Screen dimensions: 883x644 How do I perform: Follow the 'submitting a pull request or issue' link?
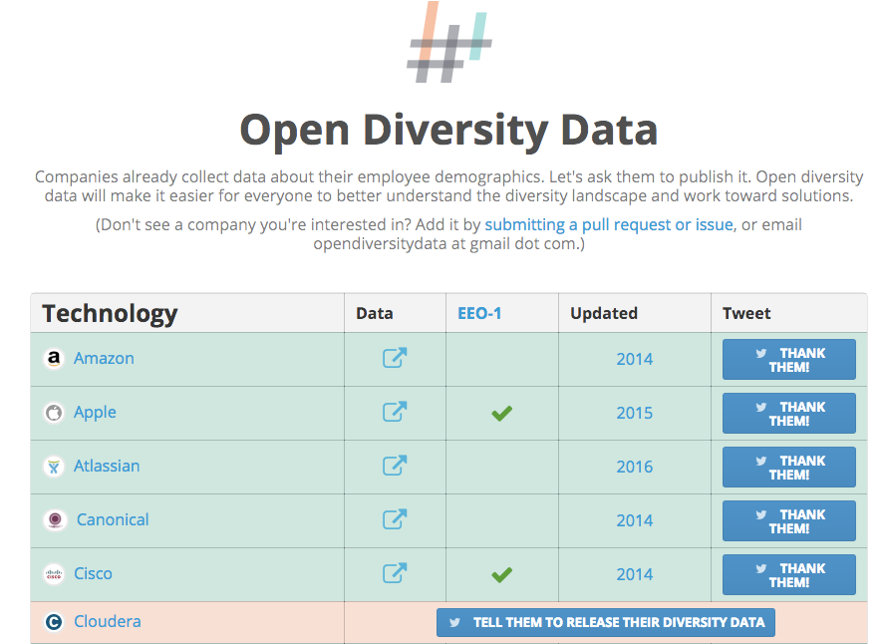coord(609,225)
